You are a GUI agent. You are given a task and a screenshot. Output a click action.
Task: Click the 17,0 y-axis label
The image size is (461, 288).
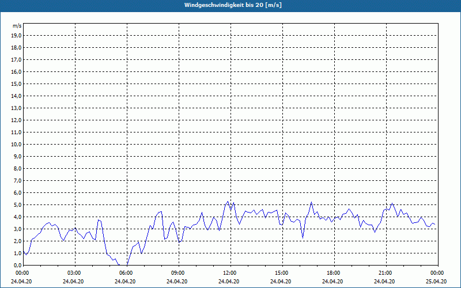coord(16,60)
